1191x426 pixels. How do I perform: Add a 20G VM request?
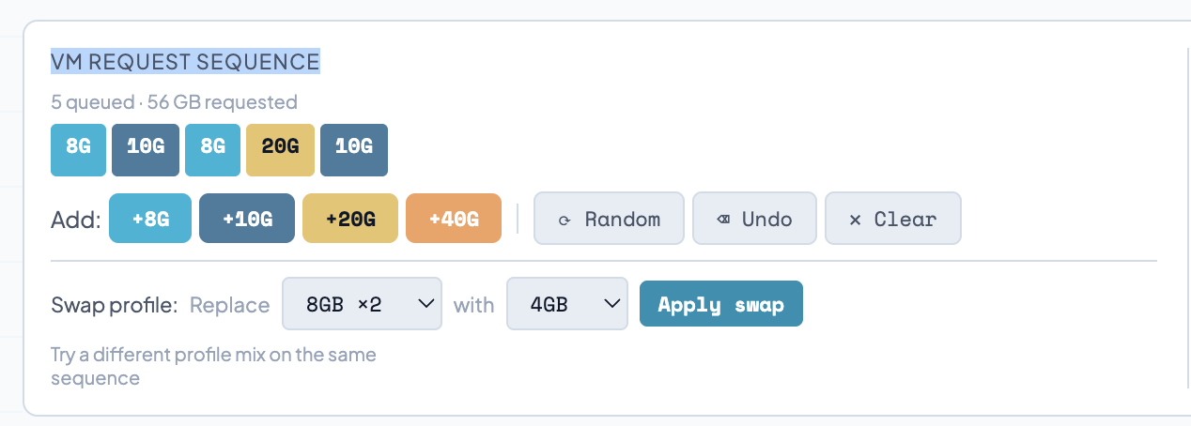pos(350,219)
